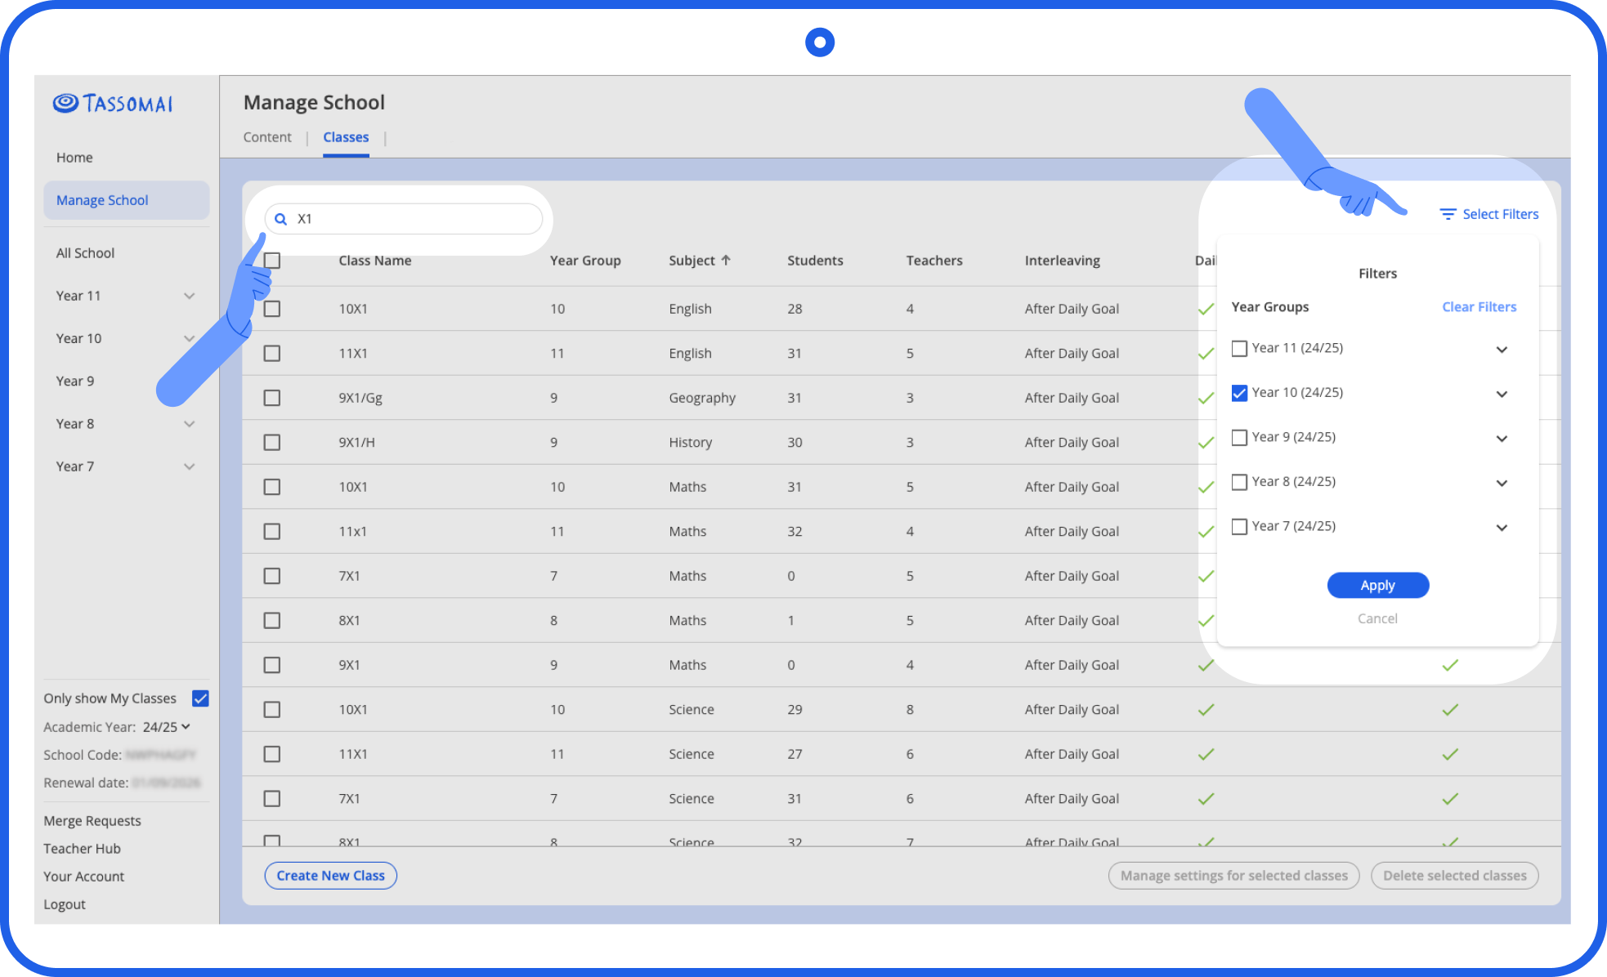Tick checkbox for 8X1 Maths class

[x=272, y=620]
